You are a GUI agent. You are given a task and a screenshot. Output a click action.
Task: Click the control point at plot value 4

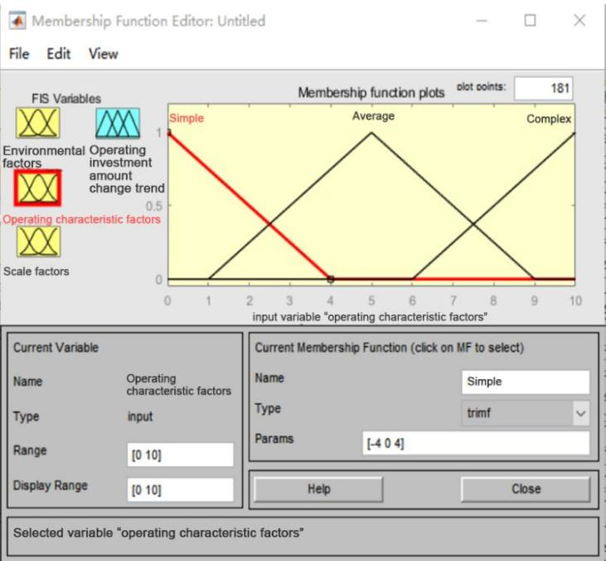331,279
